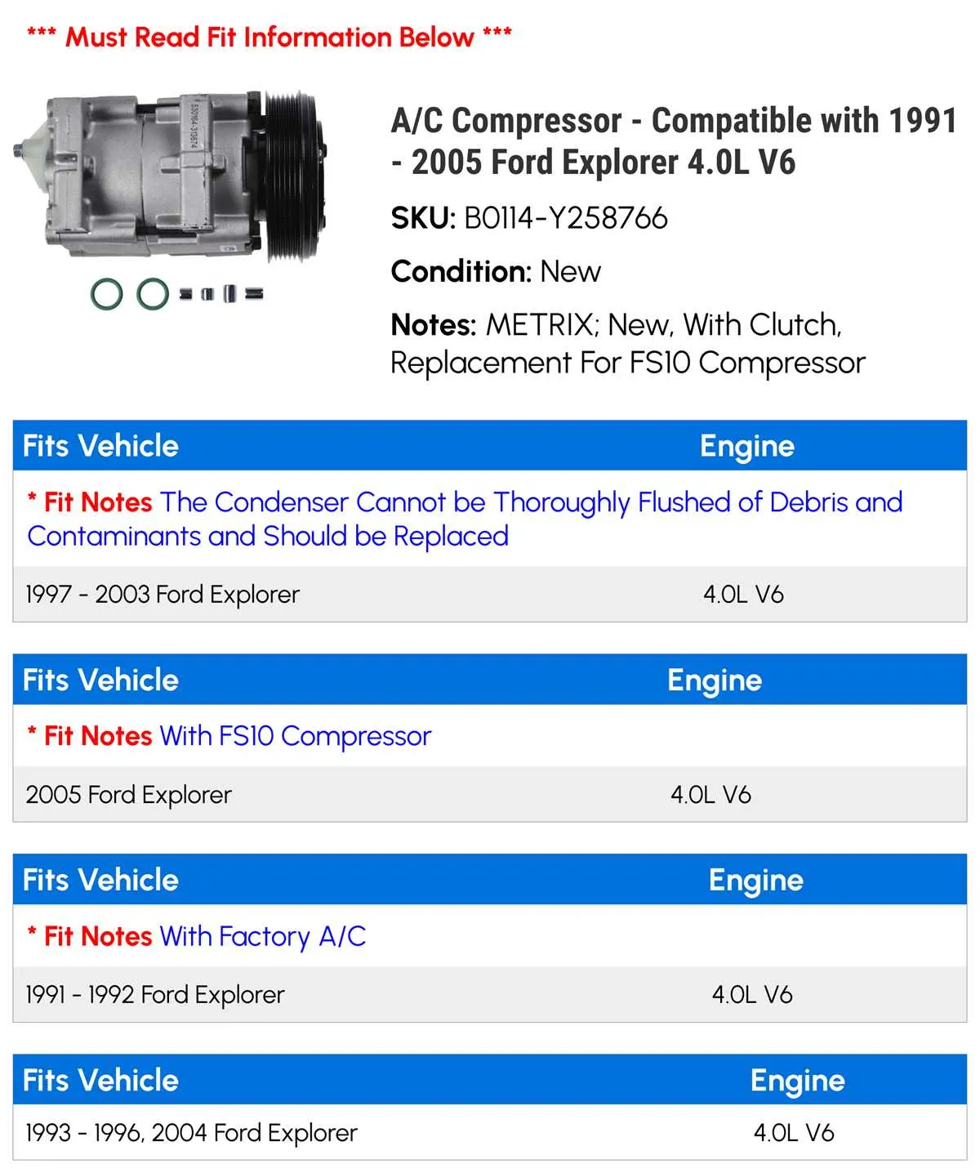Screen dimensions: 980x1173
Task: Click the small metal fittings beside O-rings
Action: [221, 293]
